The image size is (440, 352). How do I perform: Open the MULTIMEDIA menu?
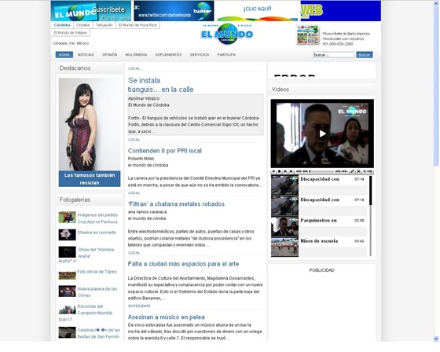click(136, 55)
